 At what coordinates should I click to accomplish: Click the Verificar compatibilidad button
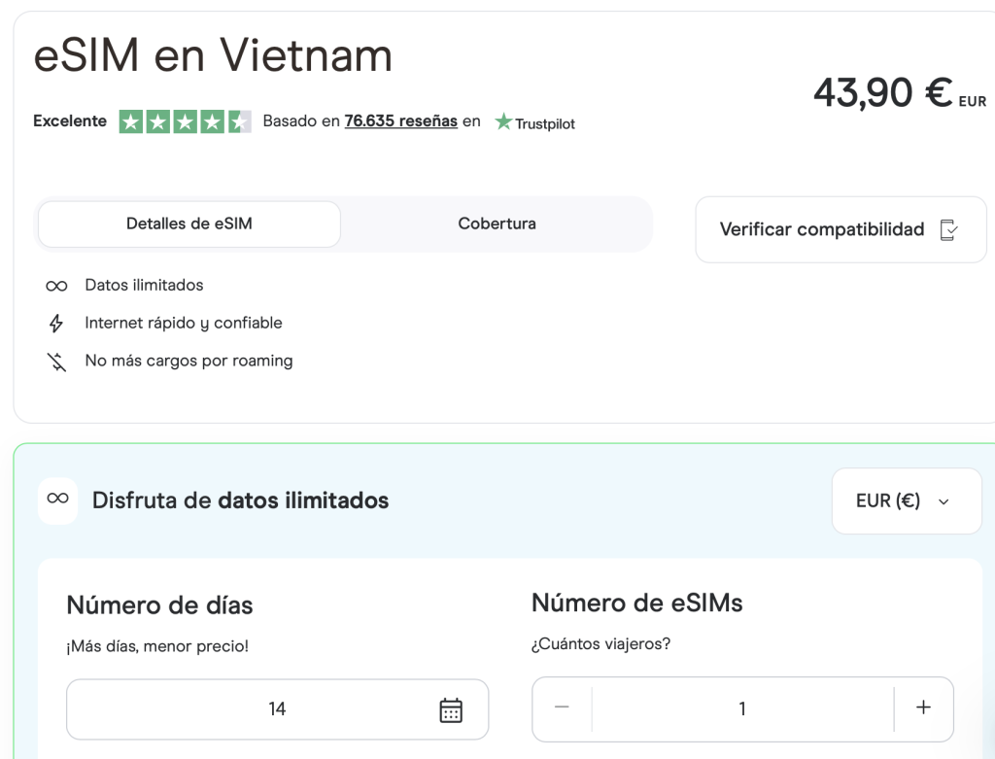(841, 229)
